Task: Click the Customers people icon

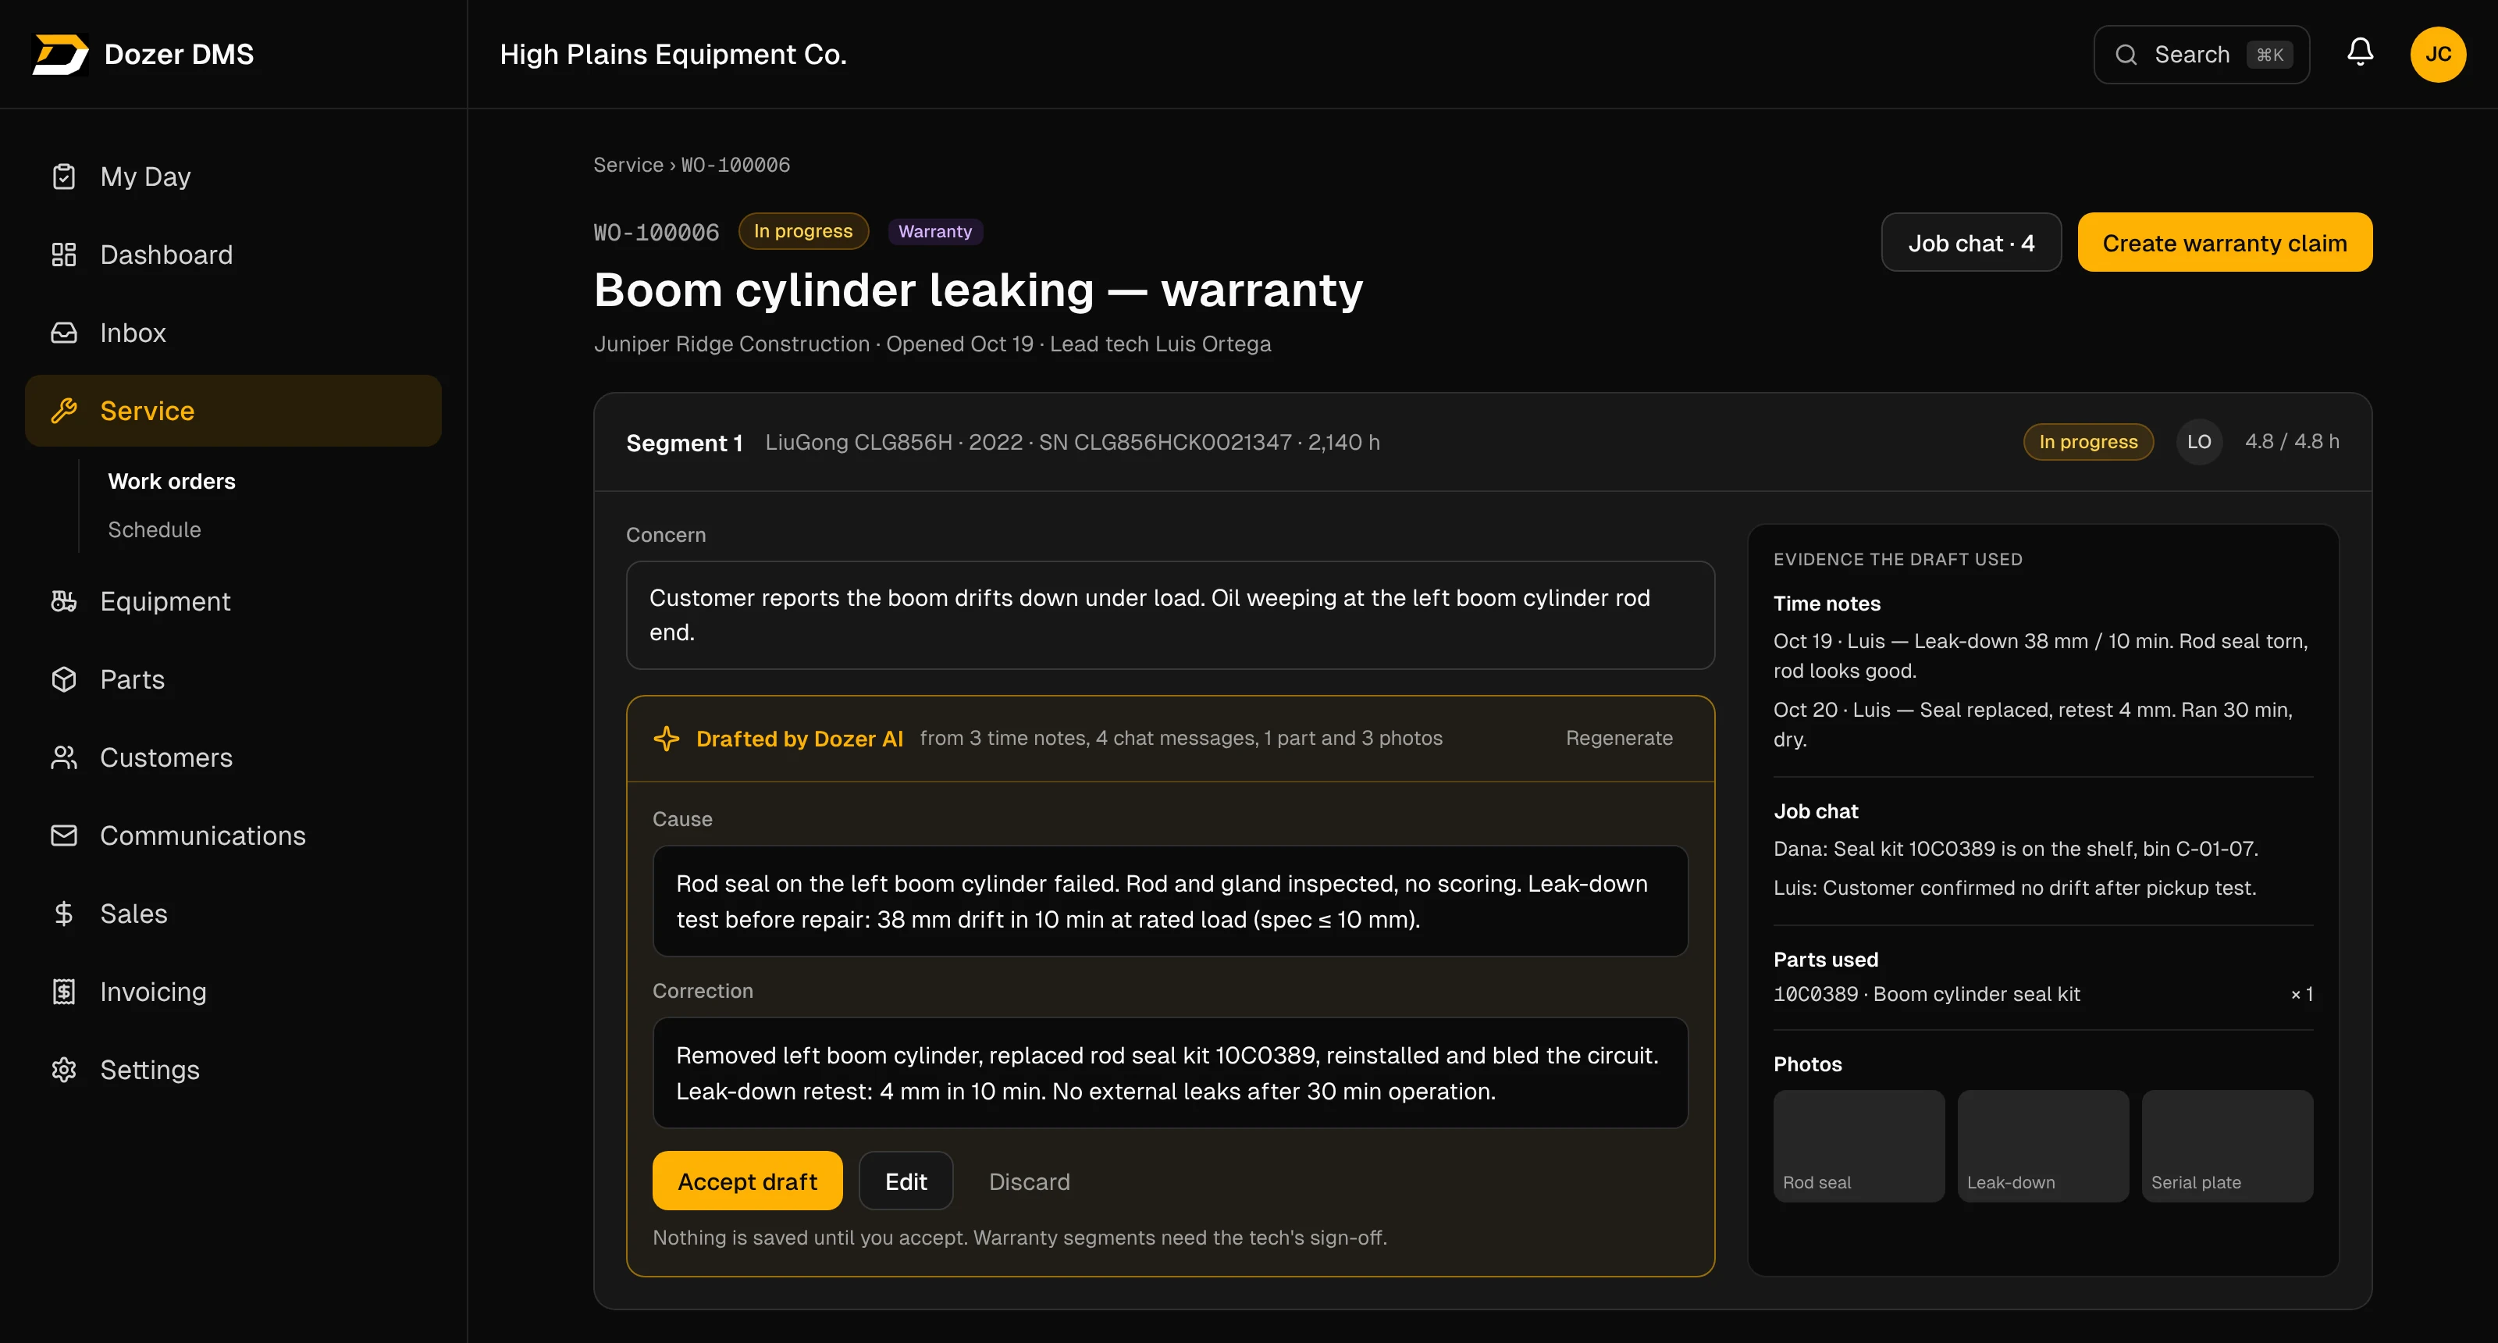Action: pyautogui.click(x=64, y=757)
